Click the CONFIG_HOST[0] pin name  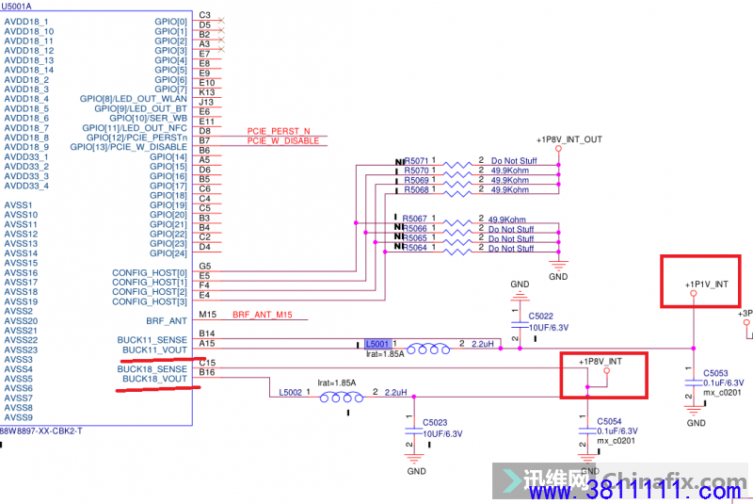click(x=150, y=273)
